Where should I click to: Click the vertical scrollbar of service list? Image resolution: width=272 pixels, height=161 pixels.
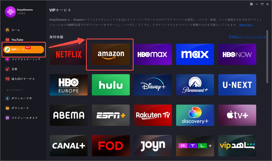(267, 57)
